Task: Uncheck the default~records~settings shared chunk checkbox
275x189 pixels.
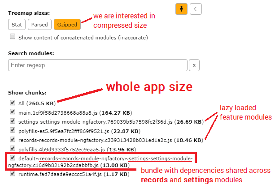Action: [x=13, y=158]
